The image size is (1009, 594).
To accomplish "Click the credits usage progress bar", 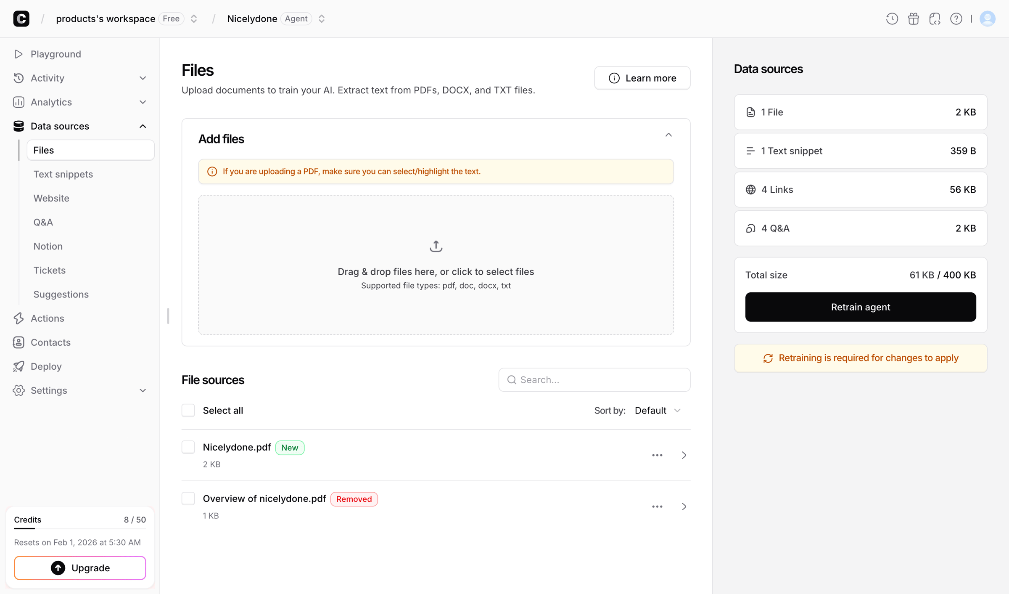I will tap(80, 528).
